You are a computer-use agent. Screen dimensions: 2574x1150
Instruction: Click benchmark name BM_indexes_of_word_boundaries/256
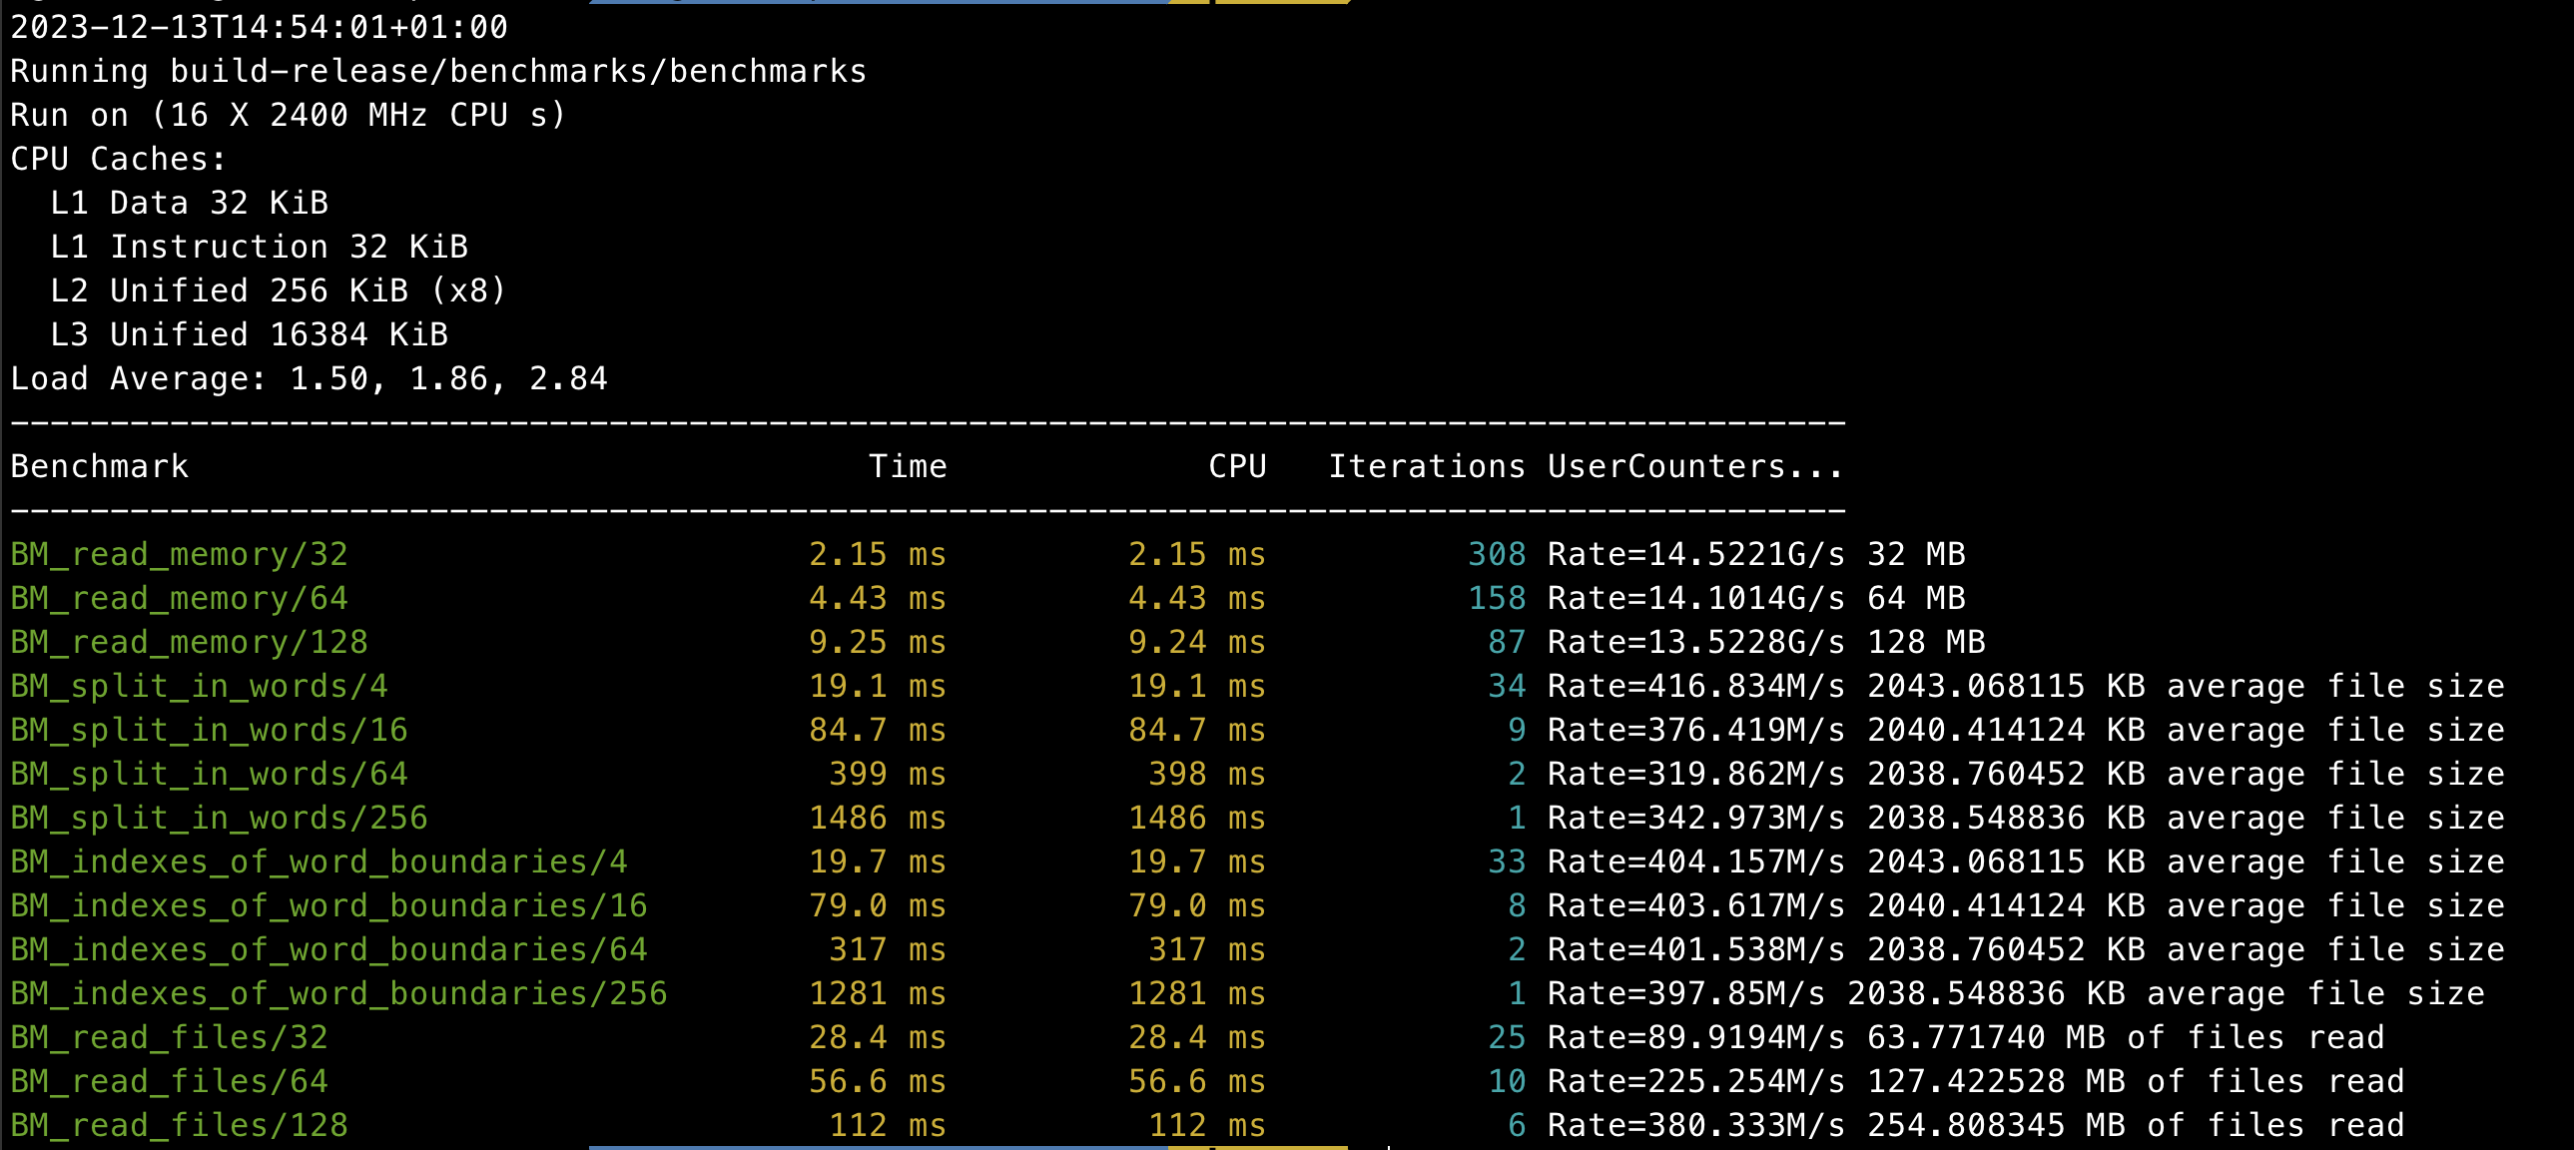pos(338,994)
